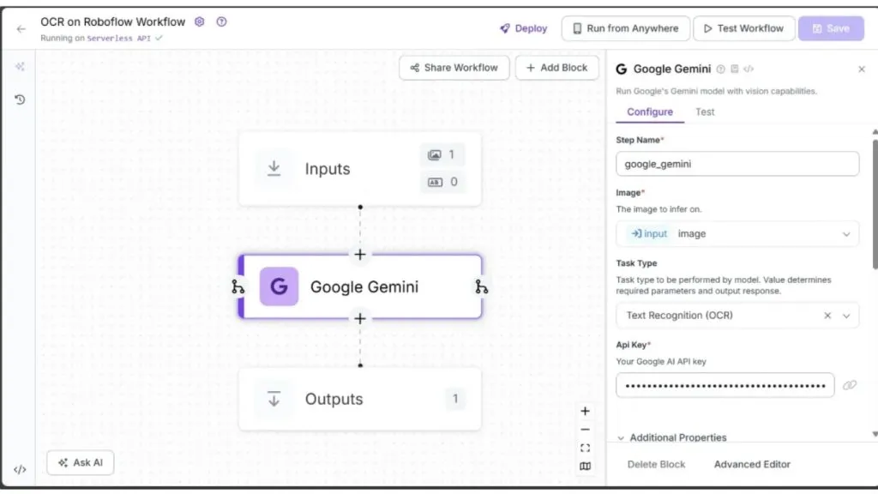Clear the Text Recognition (OCR) task type
878x494 pixels.
pos(827,316)
